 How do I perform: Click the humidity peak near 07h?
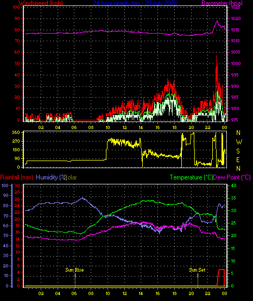[x=83, y=198]
